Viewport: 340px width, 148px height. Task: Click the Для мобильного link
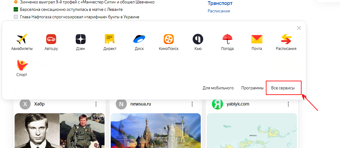[x=218, y=88]
